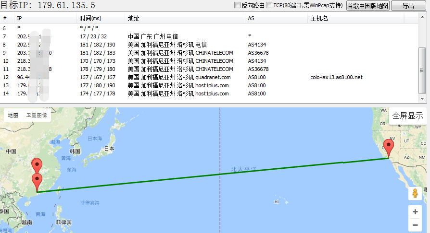Switch to 卫星图像 satellite view
Screen dimensions: 430x233
click(x=37, y=115)
